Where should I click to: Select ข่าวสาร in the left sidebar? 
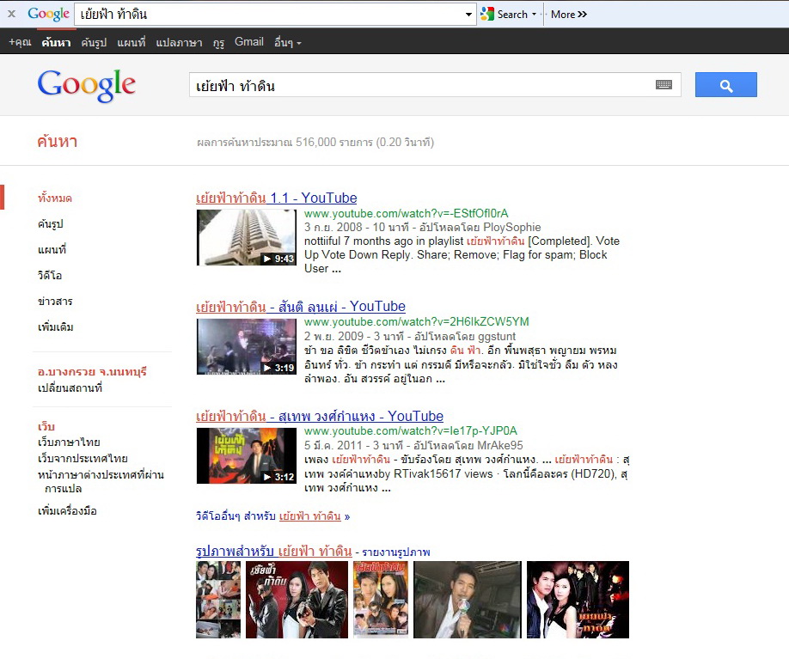tap(55, 302)
